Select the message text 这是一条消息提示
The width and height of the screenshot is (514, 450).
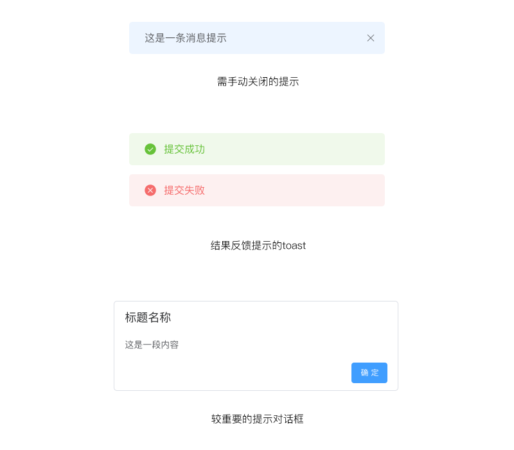(x=186, y=38)
